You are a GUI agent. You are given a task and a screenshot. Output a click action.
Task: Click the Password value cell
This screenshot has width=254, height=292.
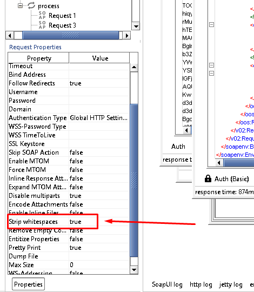tap(99, 101)
